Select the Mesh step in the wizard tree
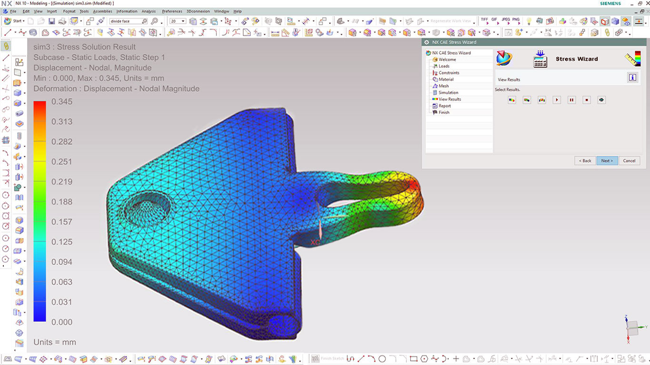This screenshot has height=365, width=650. click(x=443, y=86)
